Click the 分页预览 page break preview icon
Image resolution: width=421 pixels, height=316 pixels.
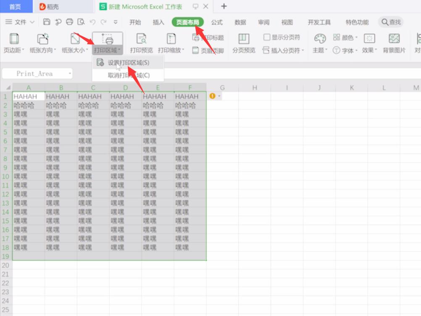[x=244, y=43]
